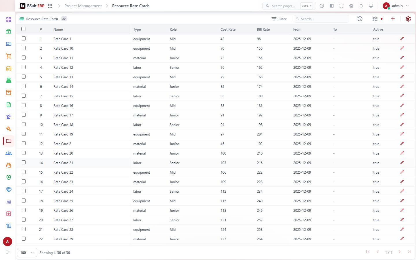This screenshot has height=260, width=416.
Task: Open notifications bell icon
Action: pos(361,6)
